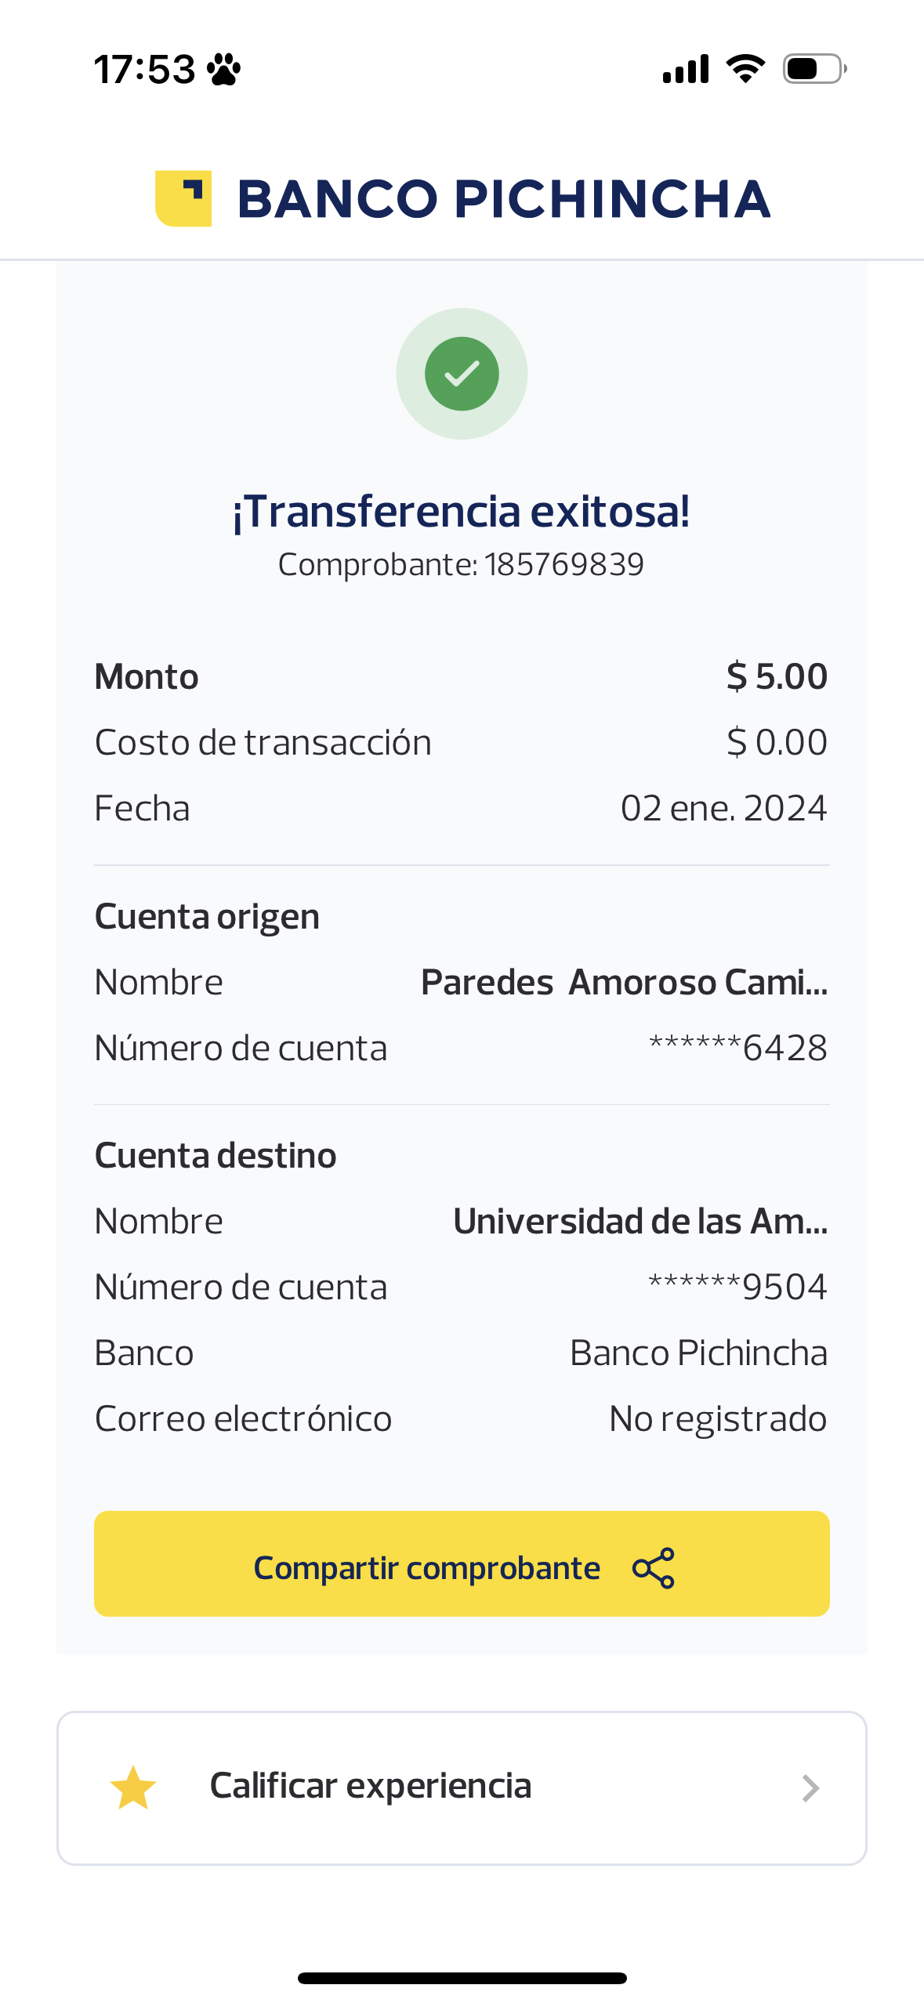Screen dimensions: 924x2003
Task: Tap the green success checkmark icon
Action: click(462, 374)
